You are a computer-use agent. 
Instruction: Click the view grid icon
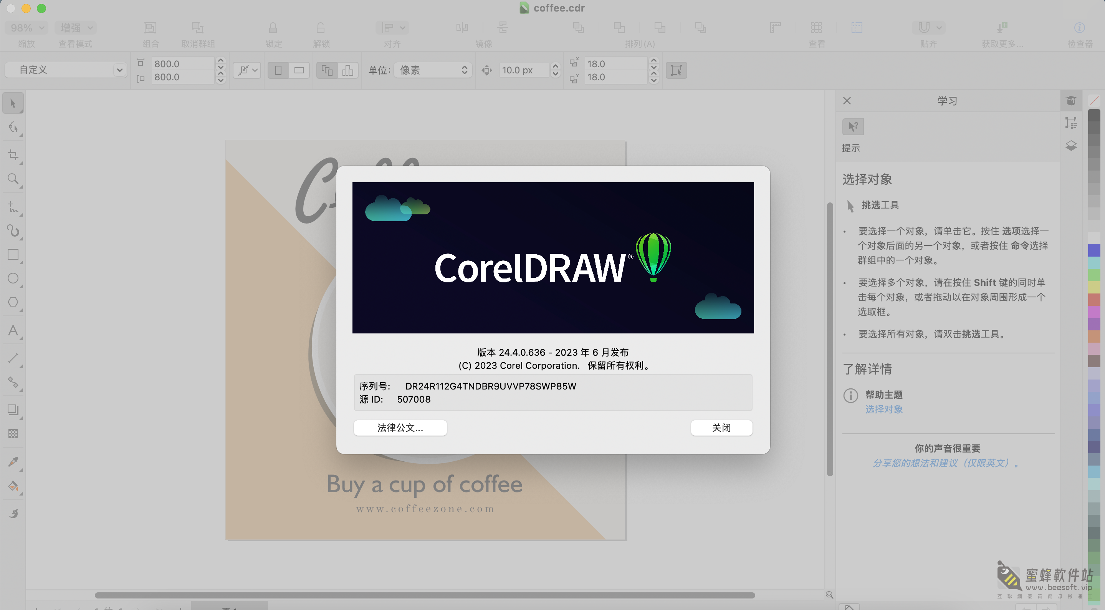coord(816,28)
